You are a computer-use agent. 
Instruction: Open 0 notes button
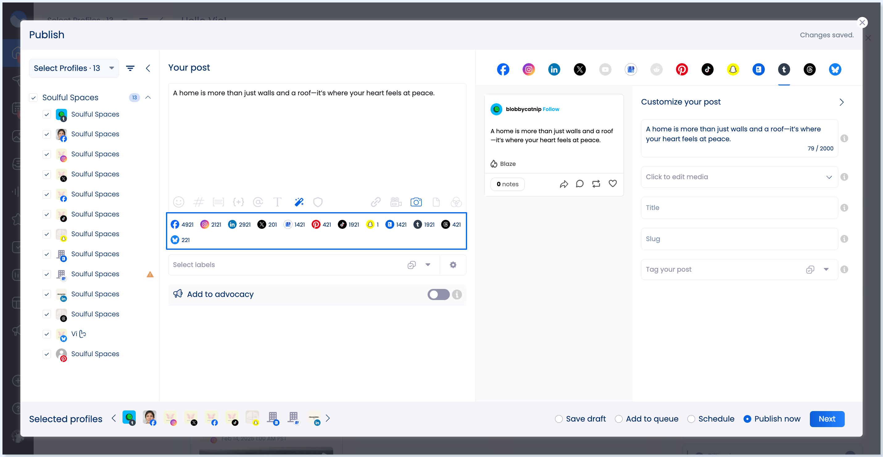coord(508,184)
